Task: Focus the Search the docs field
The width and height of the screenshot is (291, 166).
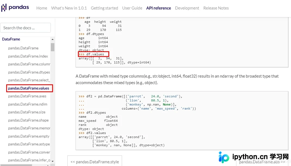Action: pos(26,28)
